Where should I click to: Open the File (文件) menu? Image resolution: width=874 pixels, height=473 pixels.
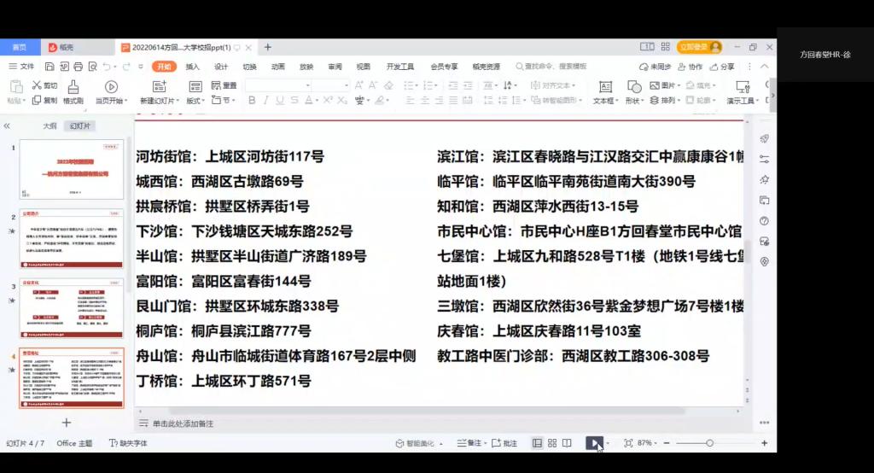click(x=22, y=67)
